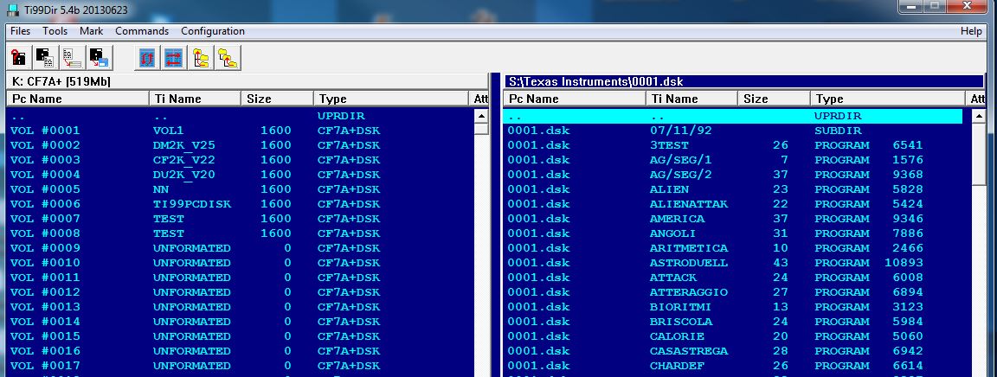Click the blue icon with opposing red arrows
Screen dimensions: 997x377
175,57
